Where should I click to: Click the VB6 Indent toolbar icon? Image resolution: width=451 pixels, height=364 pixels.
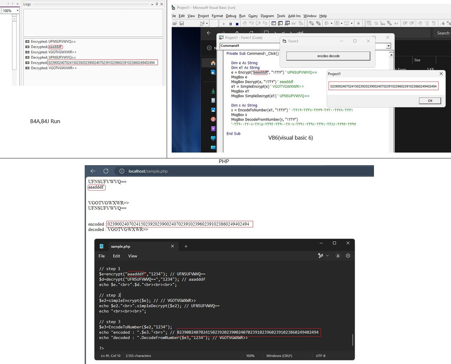coord(405,23)
